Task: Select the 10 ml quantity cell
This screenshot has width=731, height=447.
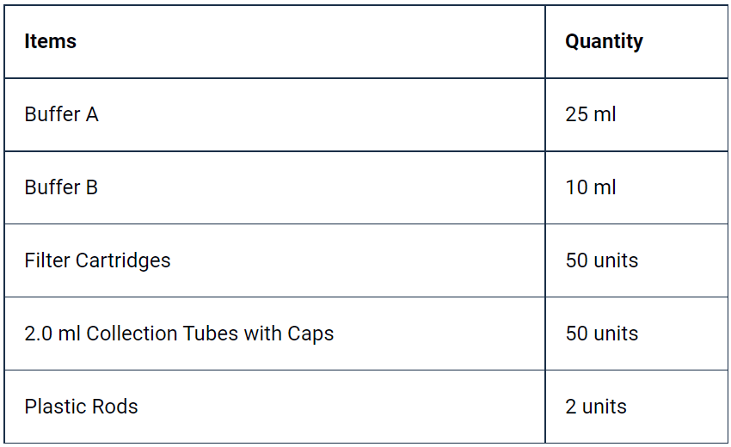Action: (x=636, y=187)
